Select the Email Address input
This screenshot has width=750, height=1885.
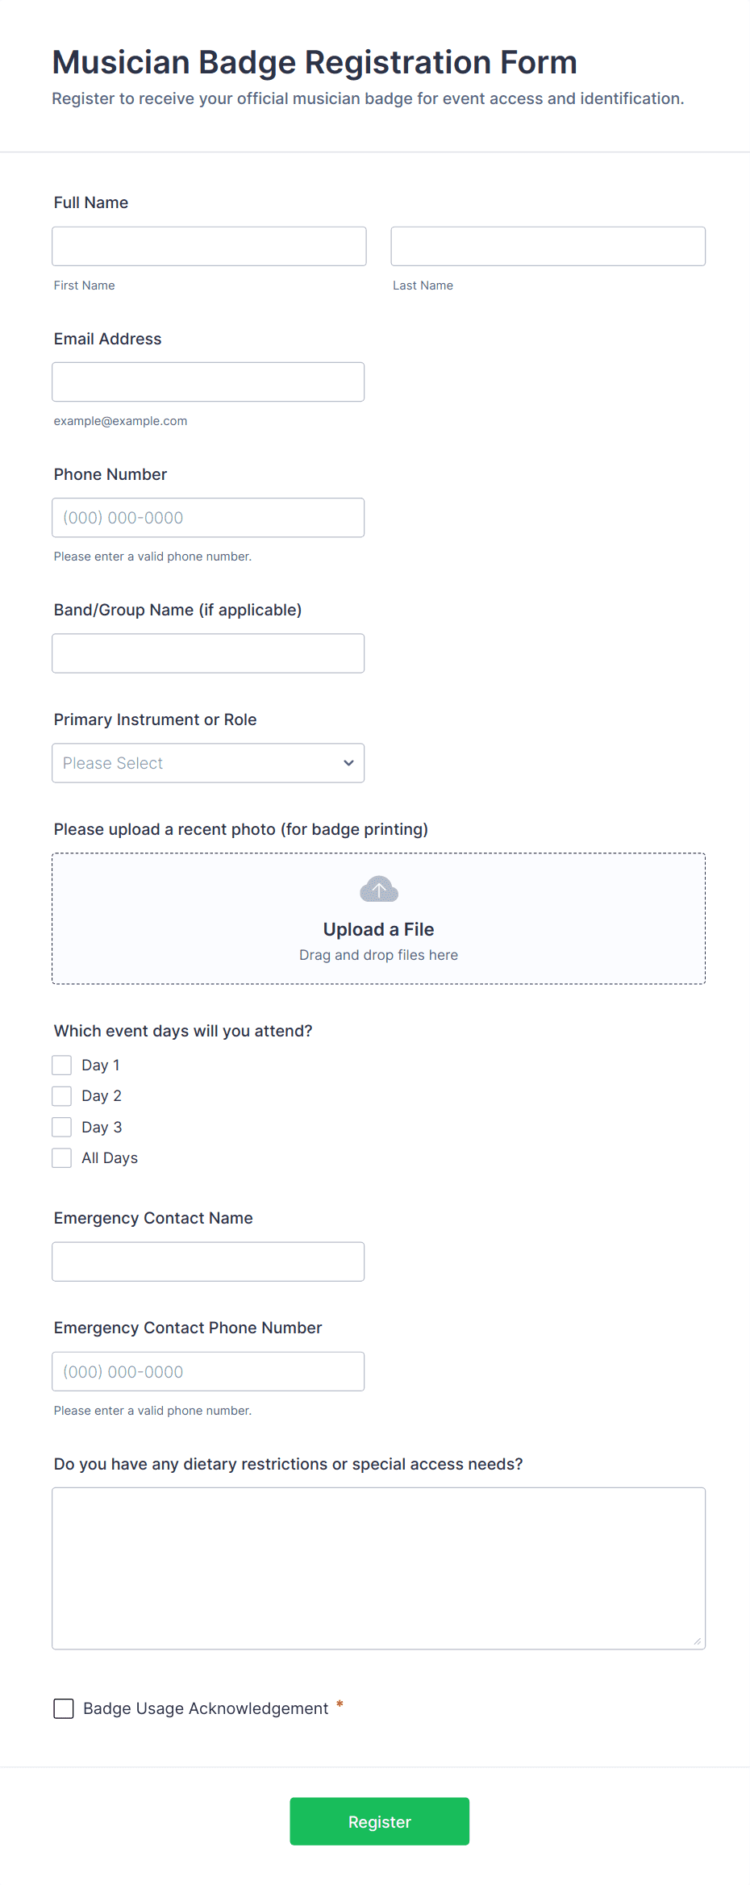[208, 382]
